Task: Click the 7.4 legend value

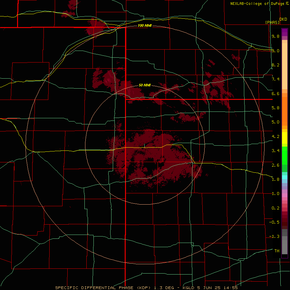Action: [x=275, y=79]
